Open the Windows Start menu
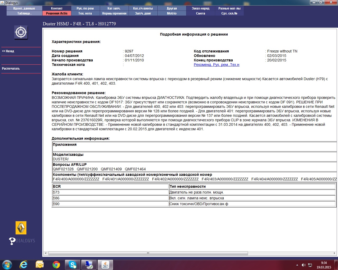This screenshot has height=270, width=338. tap(7, 264)
